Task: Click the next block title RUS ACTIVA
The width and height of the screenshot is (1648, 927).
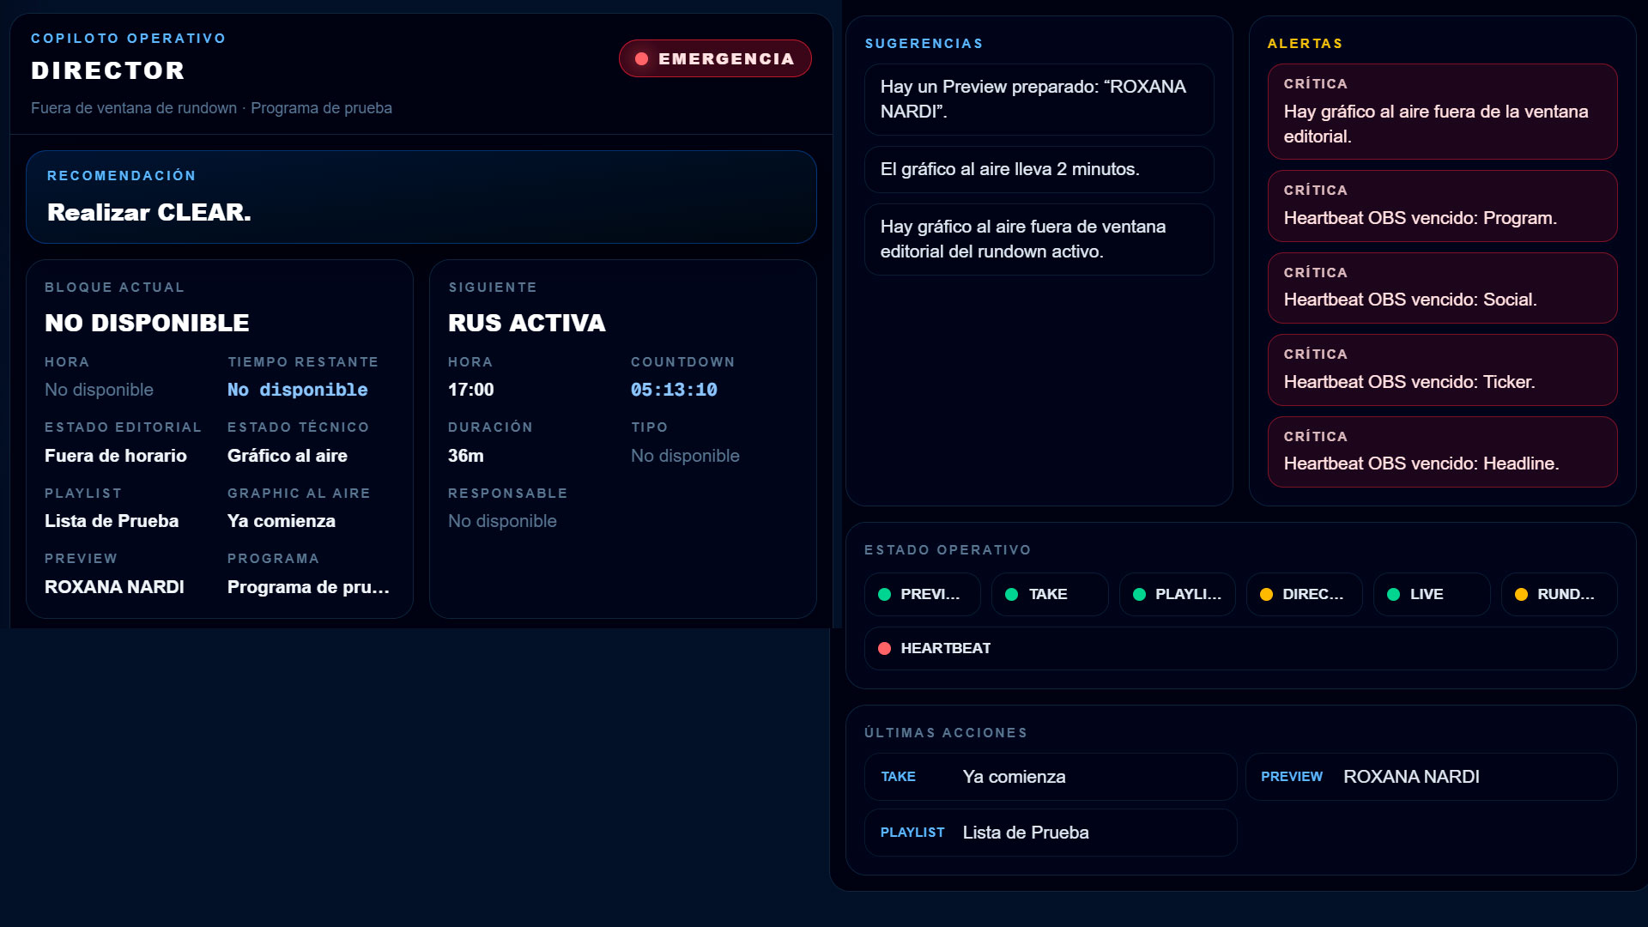Action: point(527,323)
